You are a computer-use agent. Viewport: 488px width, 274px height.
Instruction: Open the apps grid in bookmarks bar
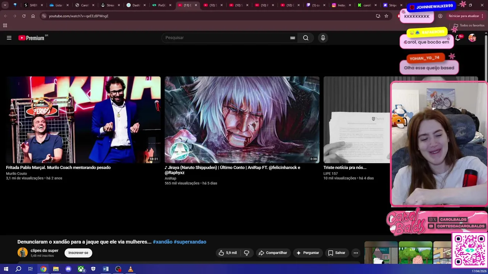(5, 25)
